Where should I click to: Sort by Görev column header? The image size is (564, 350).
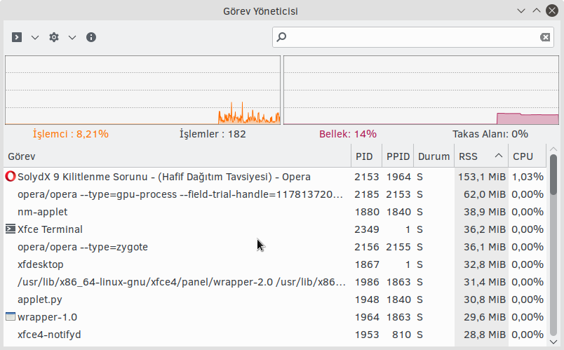tap(177, 156)
